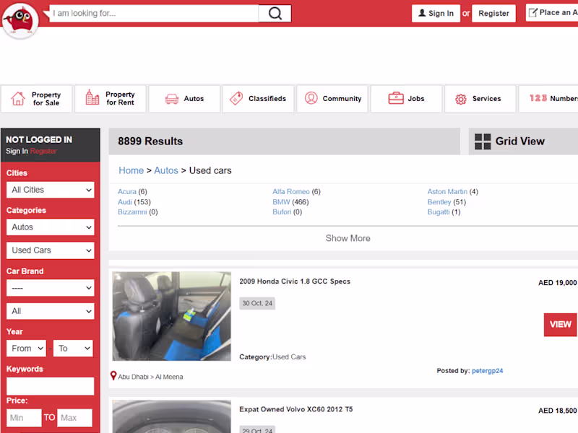Click the tag icon in Classifieds tab
The height and width of the screenshot is (433, 578).
click(236, 98)
